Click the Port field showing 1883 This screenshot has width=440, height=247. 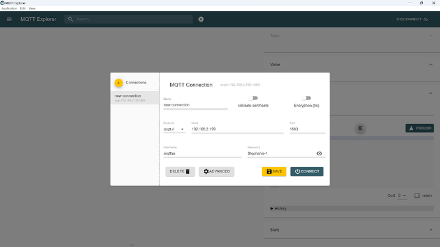[307, 129]
